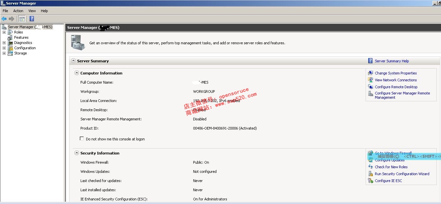Click the 'Remote Desktop:' label

pos(94,110)
